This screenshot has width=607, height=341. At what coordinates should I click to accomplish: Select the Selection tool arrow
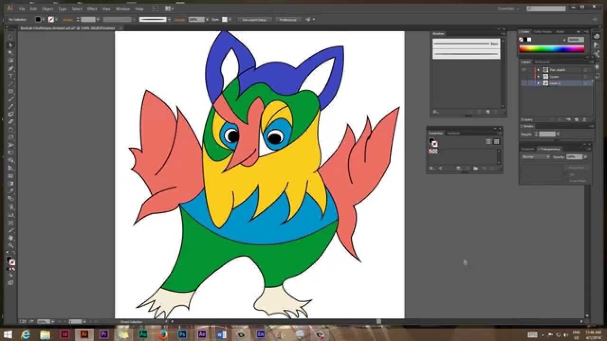[x=11, y=37]
